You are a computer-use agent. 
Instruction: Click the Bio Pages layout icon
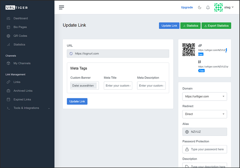[x=8, y=27]
